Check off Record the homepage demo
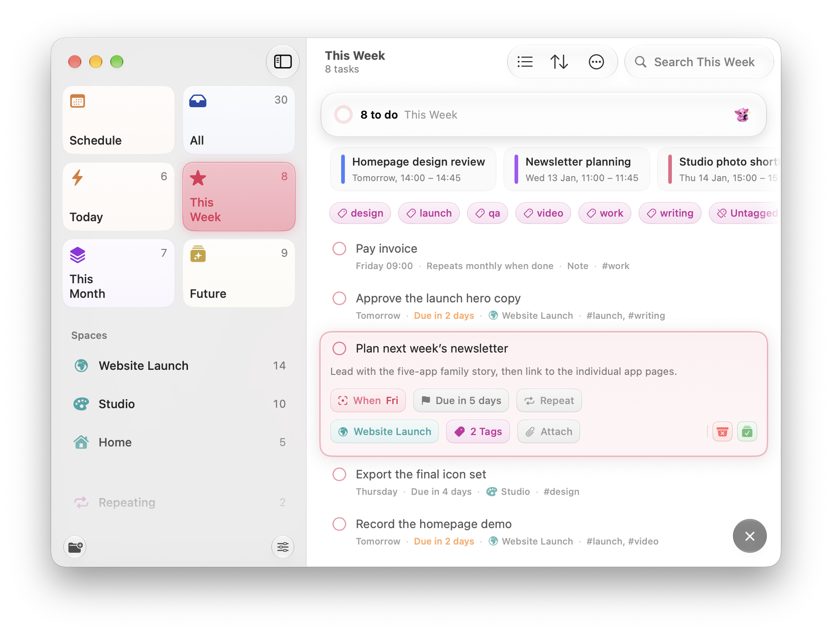 (x=339, y=524)
